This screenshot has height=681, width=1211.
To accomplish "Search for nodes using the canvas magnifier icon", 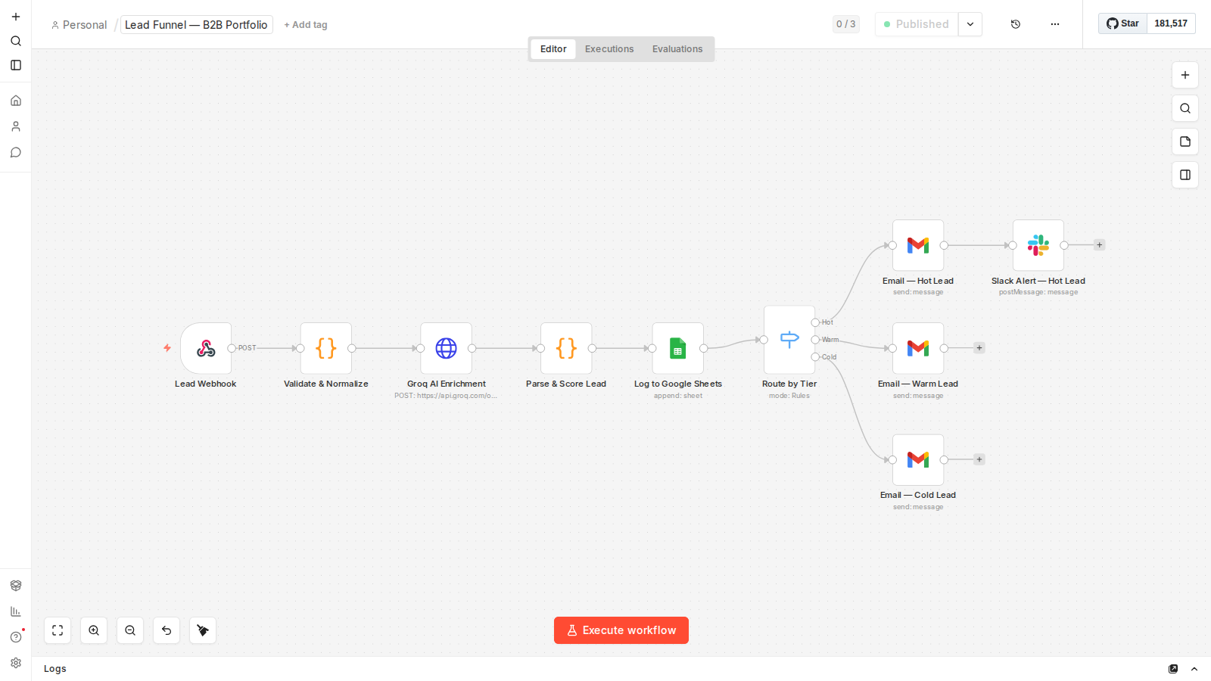I will pos(1185,108).
